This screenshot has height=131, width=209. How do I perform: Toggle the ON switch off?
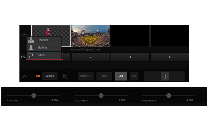38,76
